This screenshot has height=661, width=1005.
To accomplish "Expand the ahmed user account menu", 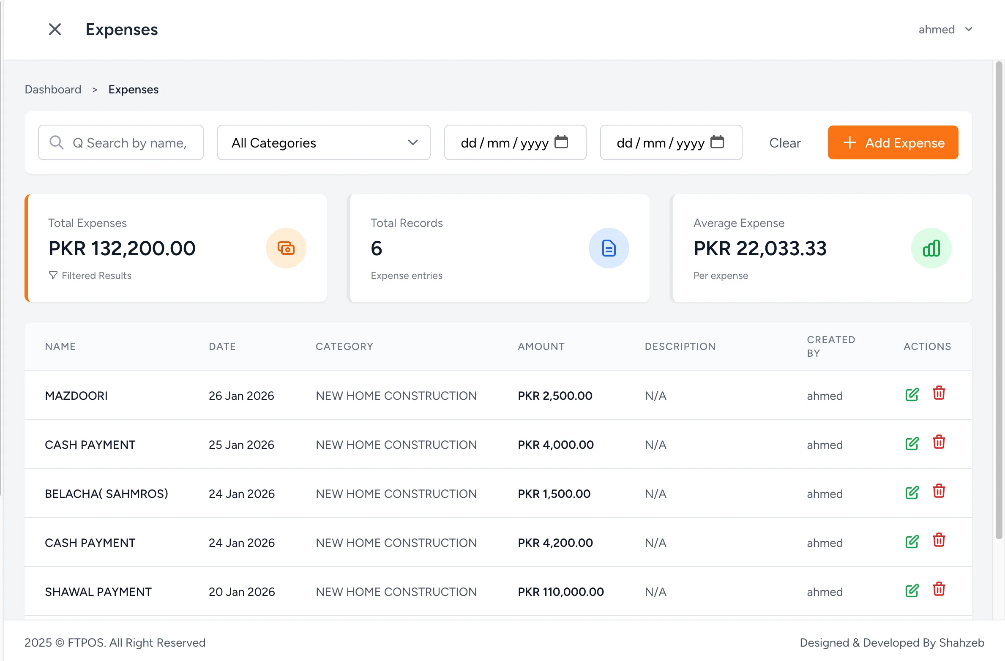I will [x=945, y=29].
